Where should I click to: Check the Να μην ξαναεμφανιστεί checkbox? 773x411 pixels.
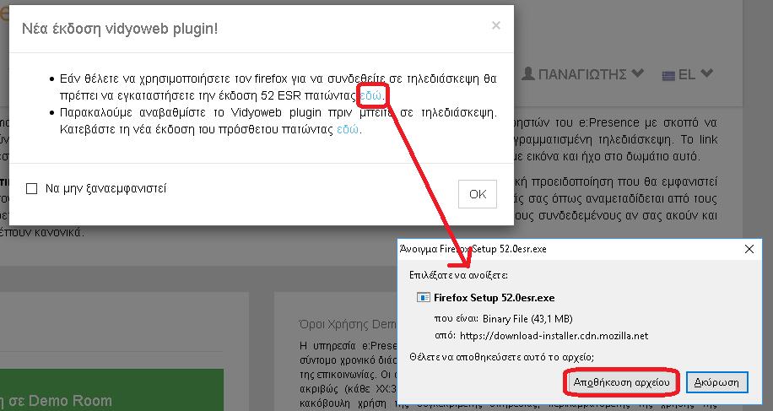31,189
